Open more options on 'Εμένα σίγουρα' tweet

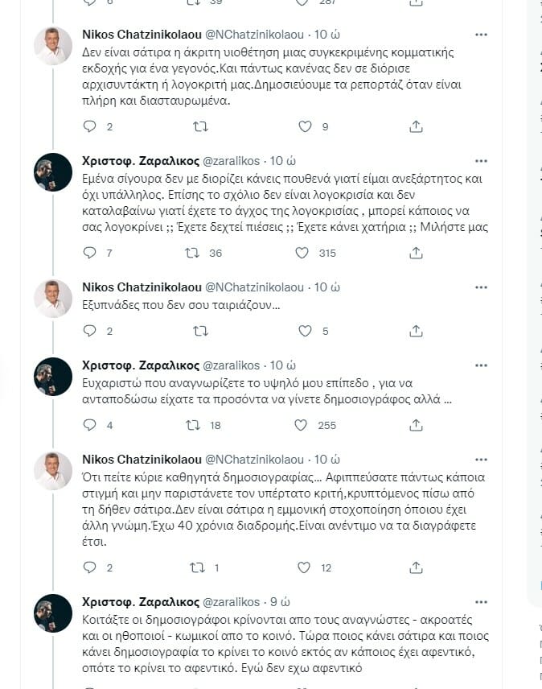(481, 160)
